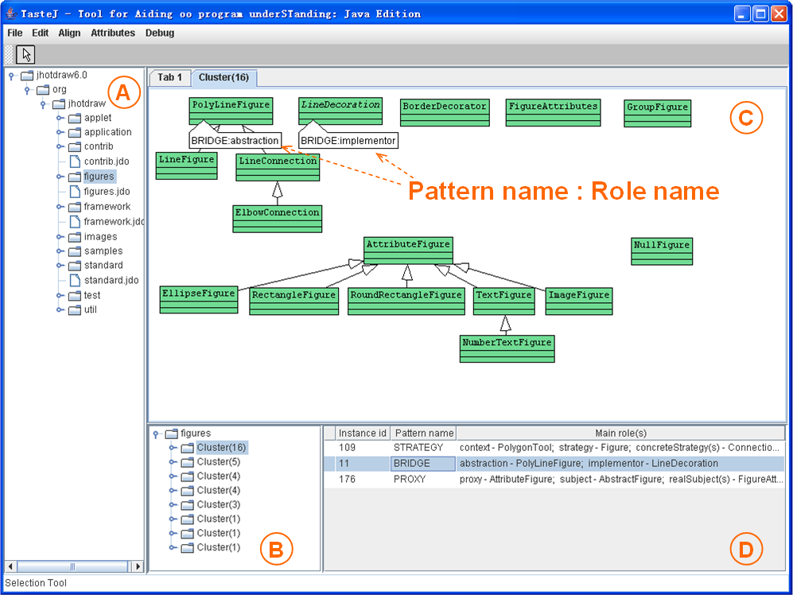The image size is (793, 595).
Task: Collapse the figures root handle in the cluster tree
Action: click(x=157, y=434)
